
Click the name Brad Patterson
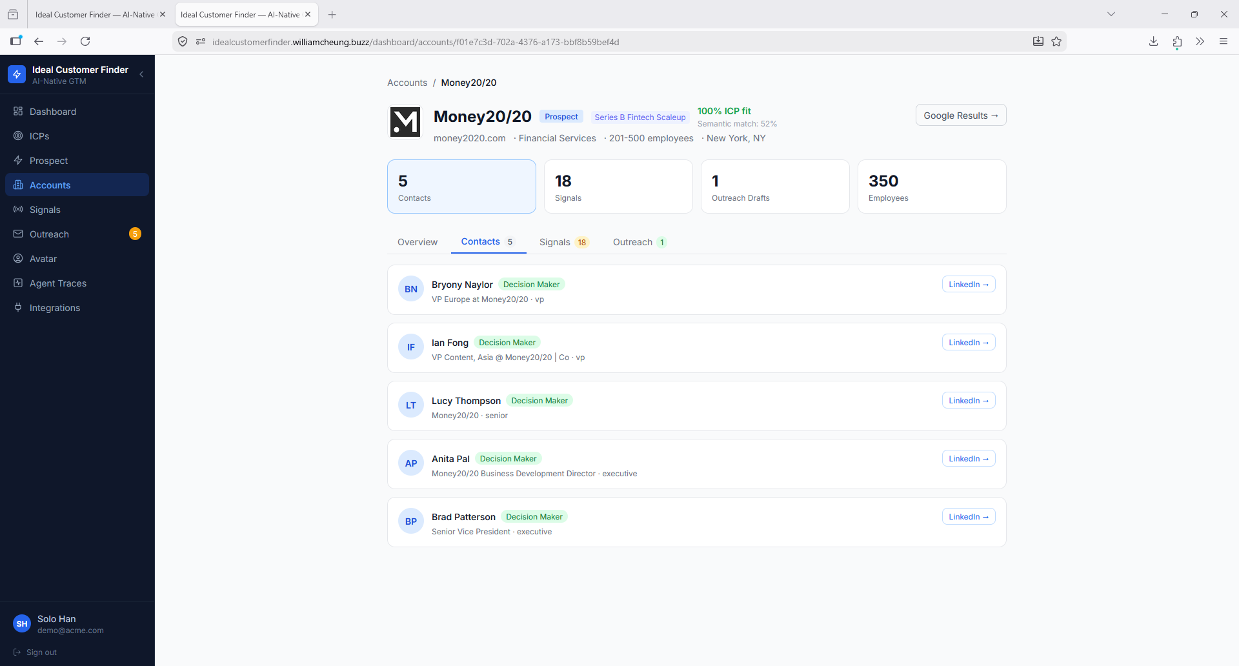pos(463,517)
